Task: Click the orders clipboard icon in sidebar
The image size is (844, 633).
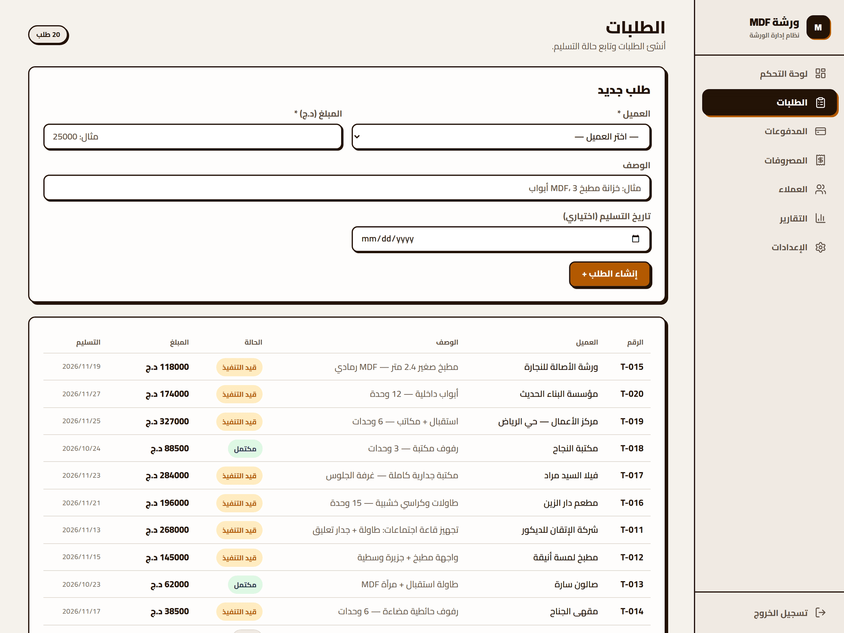Action: tap(820, 102)
